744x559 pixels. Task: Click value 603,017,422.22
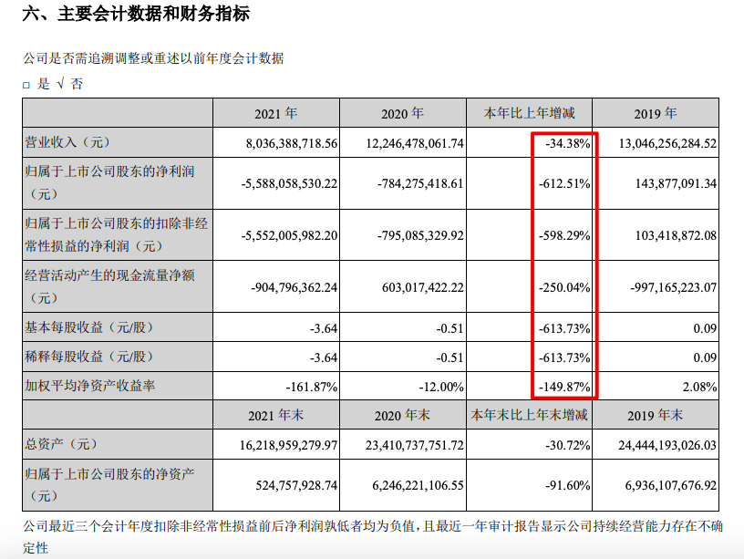coord(423,287)
